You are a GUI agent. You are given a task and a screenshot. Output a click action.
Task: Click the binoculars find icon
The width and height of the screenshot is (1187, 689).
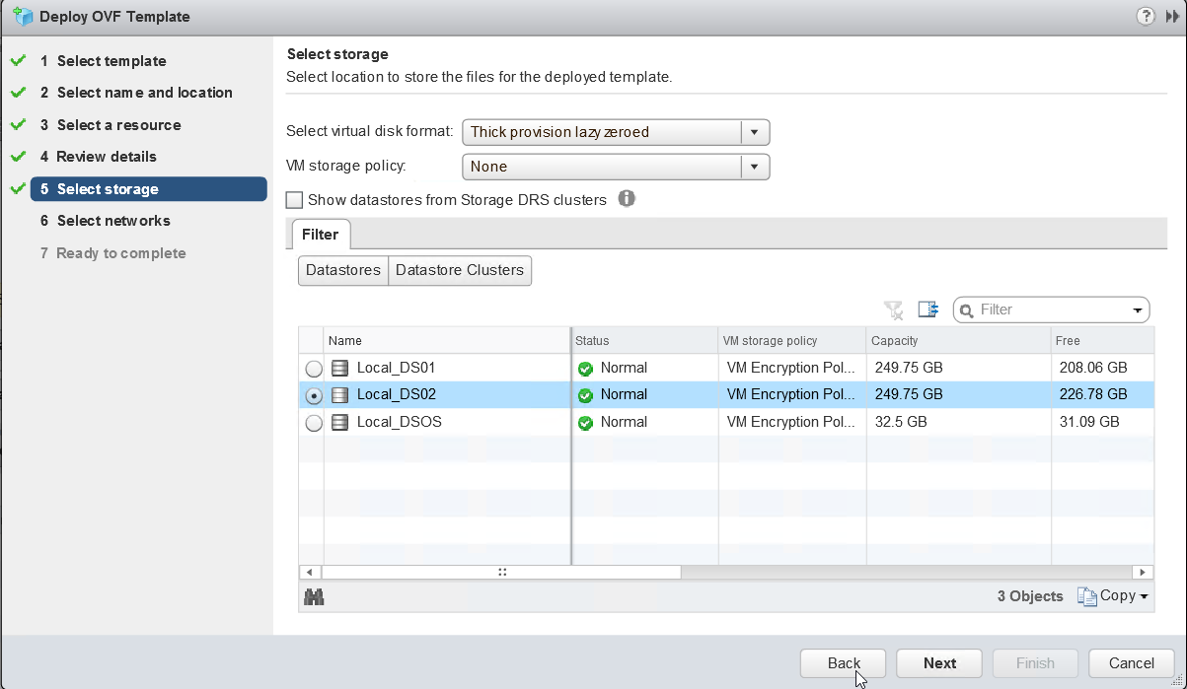point(315,596)
